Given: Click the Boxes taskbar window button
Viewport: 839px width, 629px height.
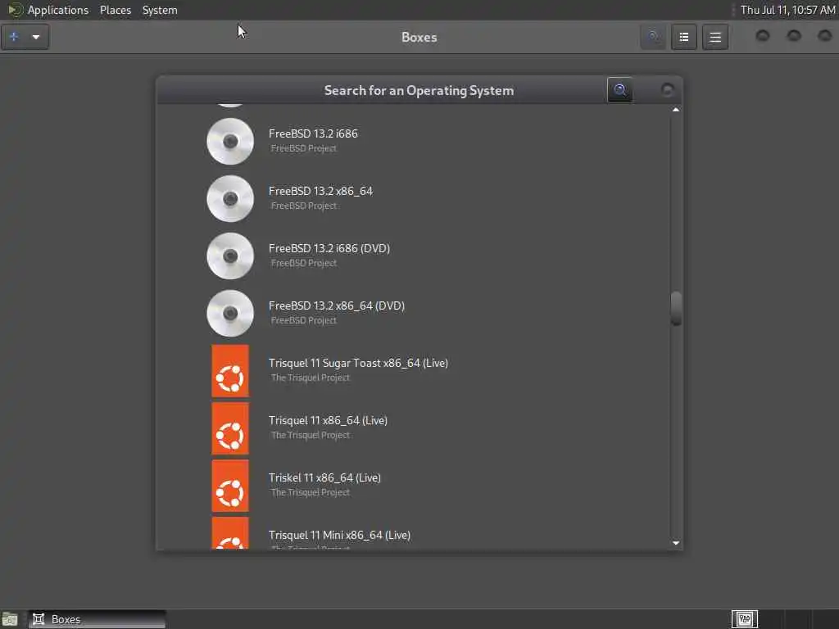Looking at the screenshot, I should coord(97,619).
